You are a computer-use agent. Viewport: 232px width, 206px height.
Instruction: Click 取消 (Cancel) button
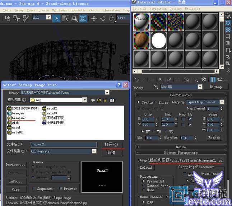point(111,153)
